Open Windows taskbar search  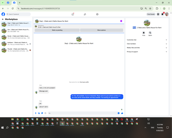[x=7, y=128]
